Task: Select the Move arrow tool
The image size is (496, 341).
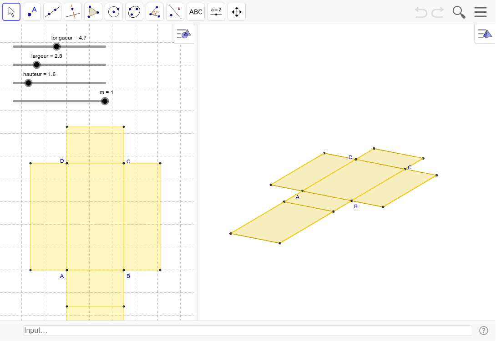Action: pyautogui.click(x=11, y=12)
